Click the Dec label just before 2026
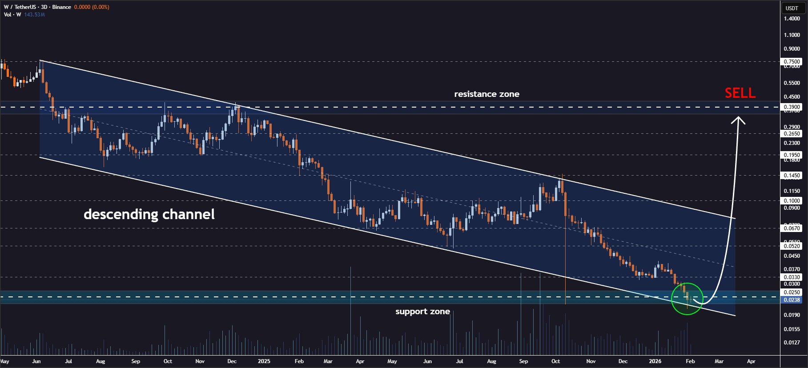Image resolution: width=808 pixels, height=368 pixels. tap(623, 361)
